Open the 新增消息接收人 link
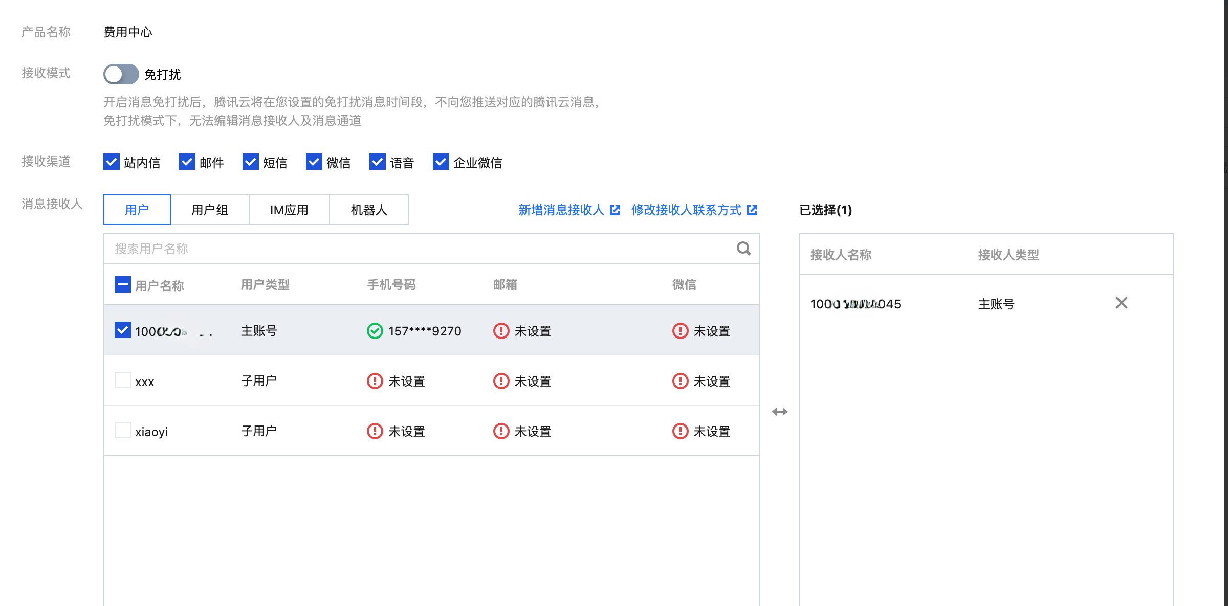Image resolution: width=1228 pixels, height=606 pixels. tap(561, 210)
